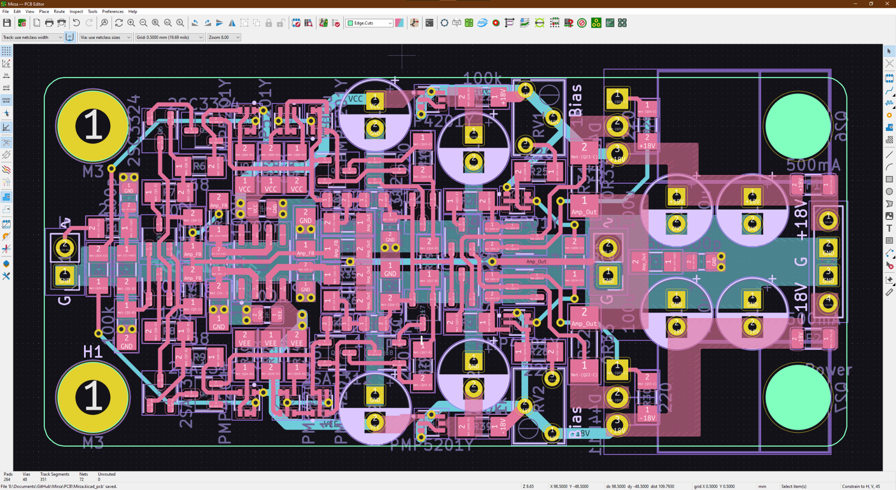896x490 pixels.
Task: Toggle full-window crosshair cursor
Action: 6,114
